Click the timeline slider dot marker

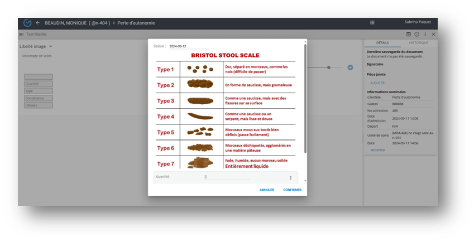point(329,67)
